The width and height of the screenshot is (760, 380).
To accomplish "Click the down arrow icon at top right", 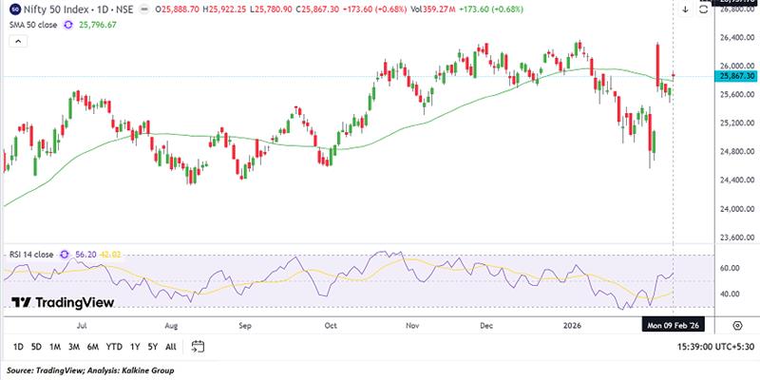I will pos(685,8).
